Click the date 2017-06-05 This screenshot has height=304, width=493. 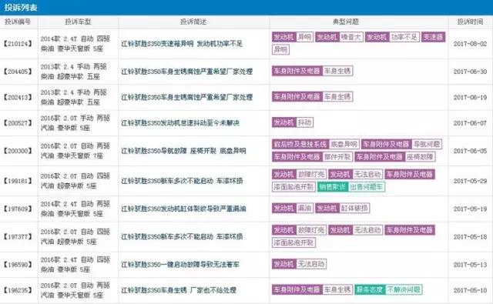click(x=470, y=151)
